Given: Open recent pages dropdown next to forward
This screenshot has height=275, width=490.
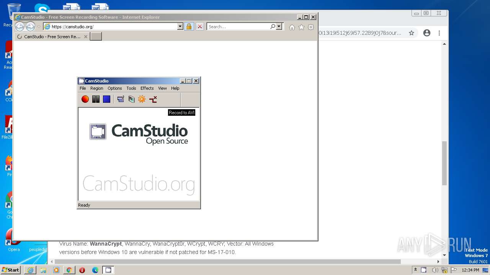Looking at the screenshot, I should tap(39, 27).
